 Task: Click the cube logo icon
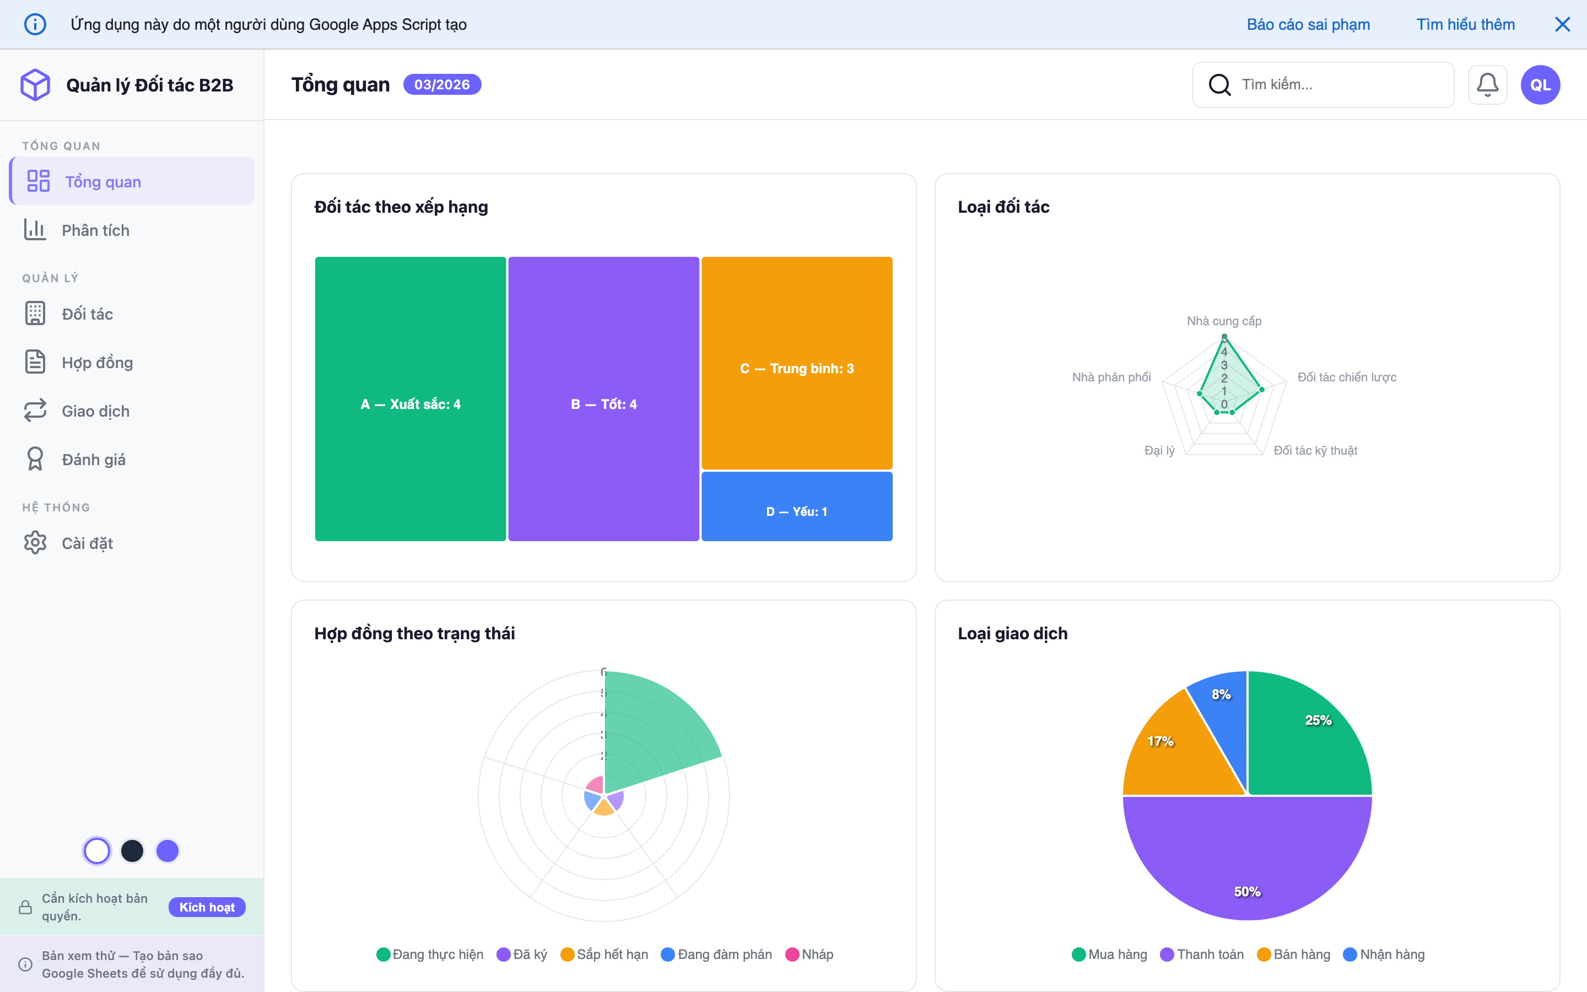click(x=35, y=85)
